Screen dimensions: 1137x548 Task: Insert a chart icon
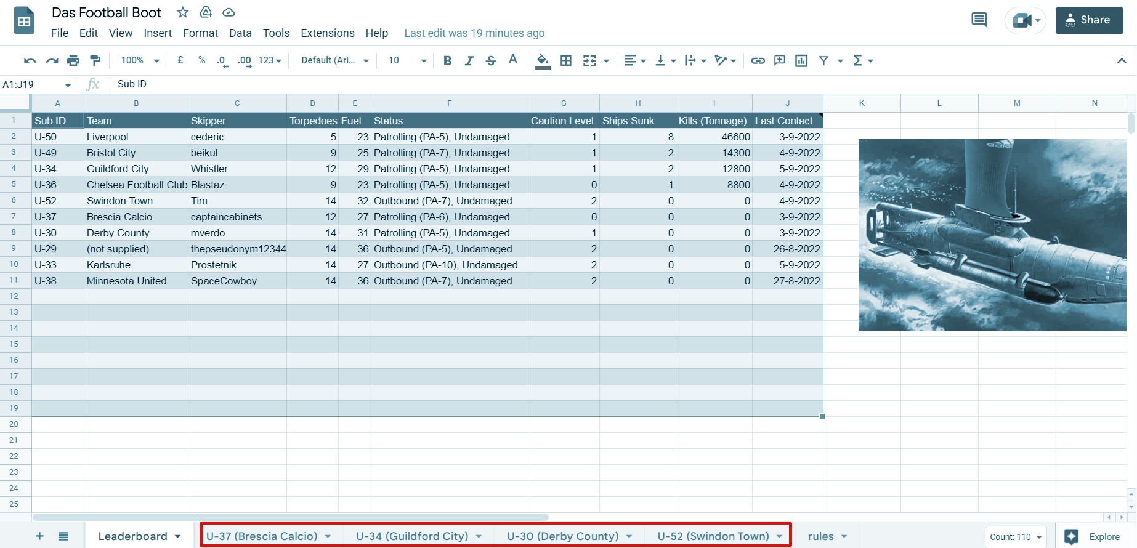click(801, 60)
